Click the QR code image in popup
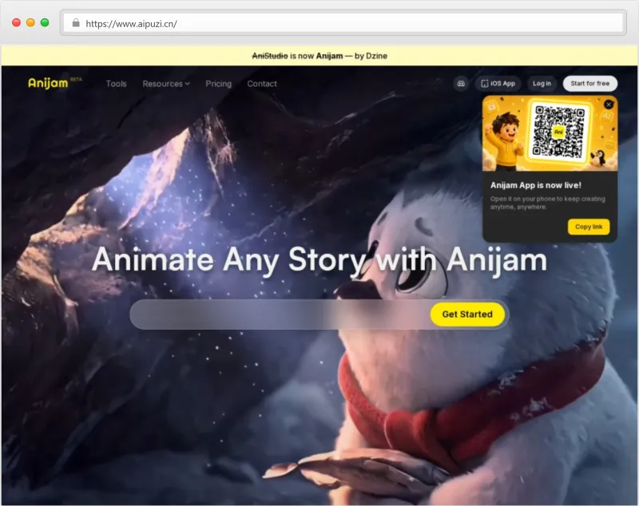639x506 pixels. [x=558, y=132]
